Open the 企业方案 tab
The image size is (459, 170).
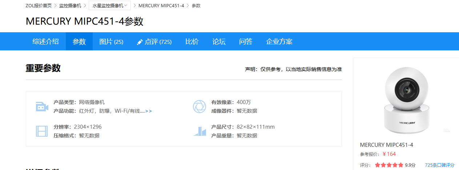[279, 41]
